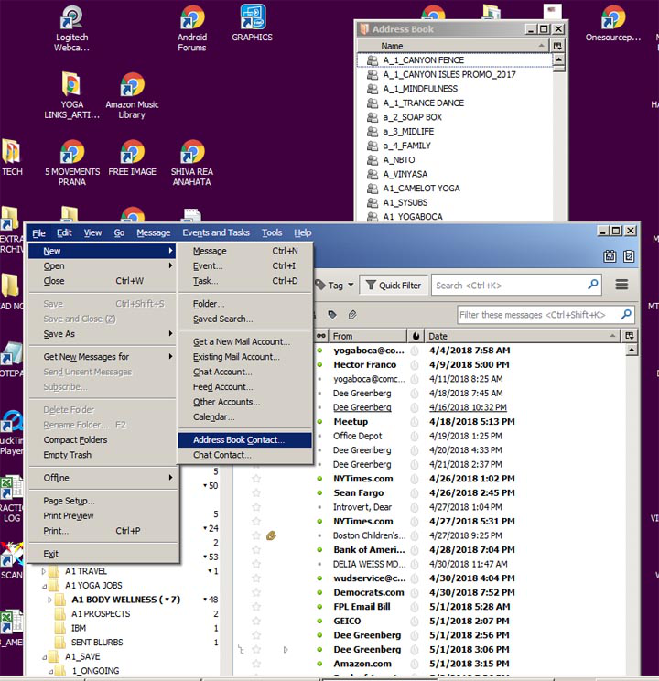Open the Logitech Webcam desktop shortcut
This screenshot has height=681, width=659.
[x=71, y=28]
